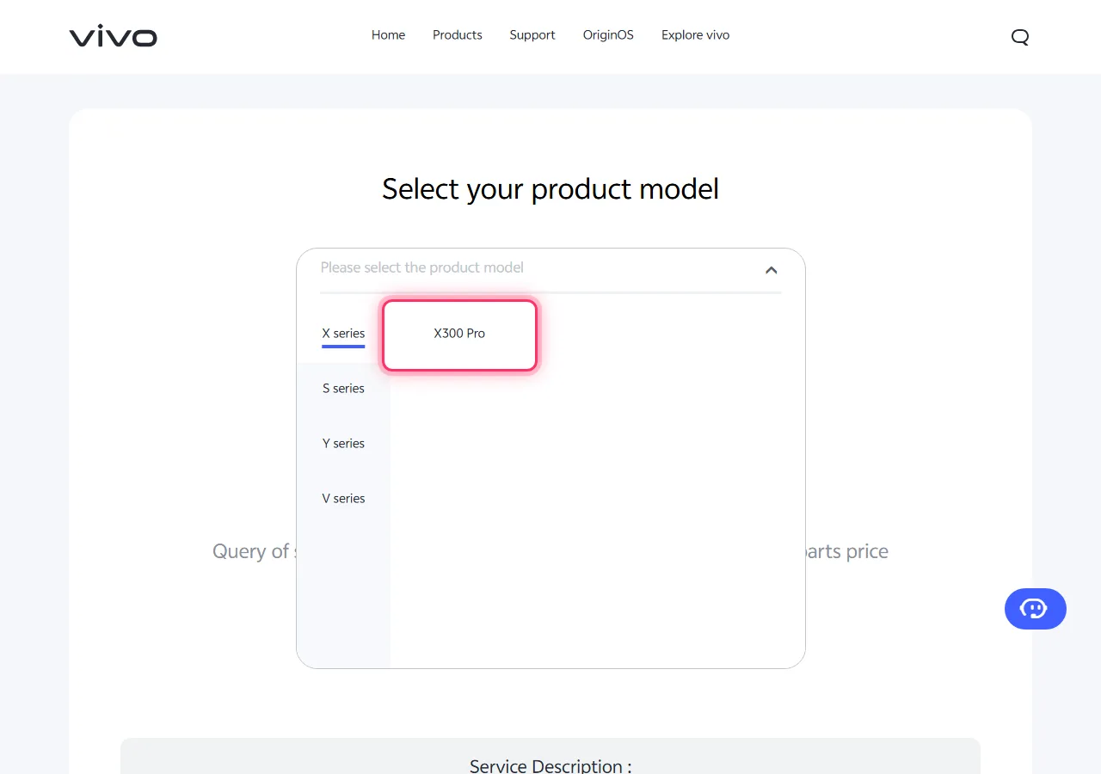This screenshot has width=1101, height=774.
Task: Switch to the S series tab
Action: (x=343, y=389)
